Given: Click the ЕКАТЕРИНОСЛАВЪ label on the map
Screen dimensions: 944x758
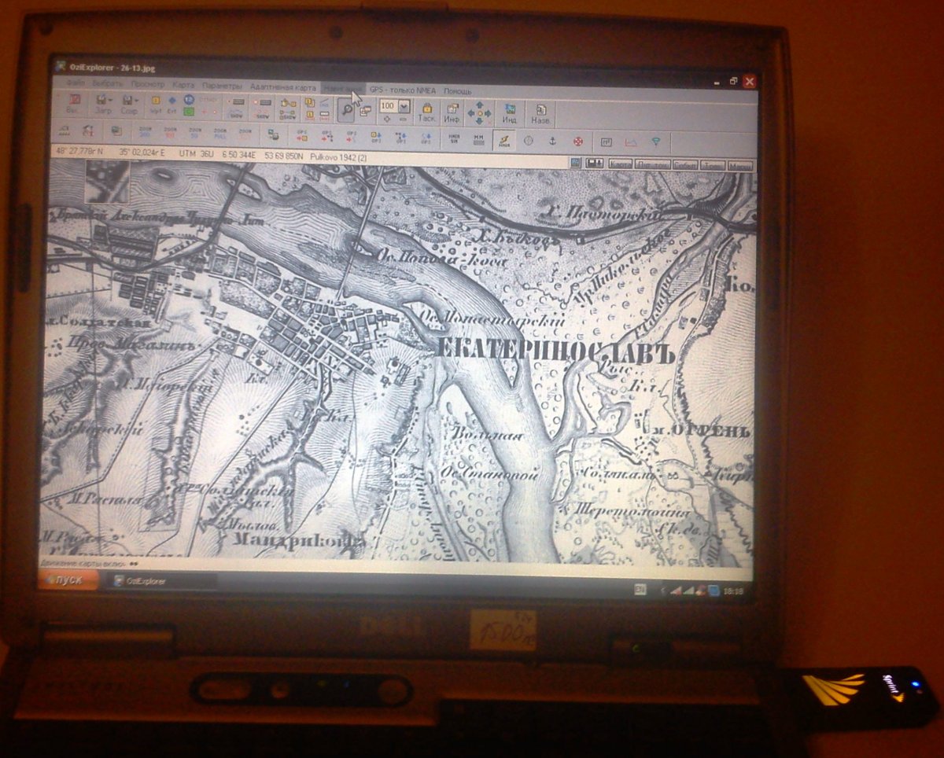Looking at the screenshot, I should (555, 350).
